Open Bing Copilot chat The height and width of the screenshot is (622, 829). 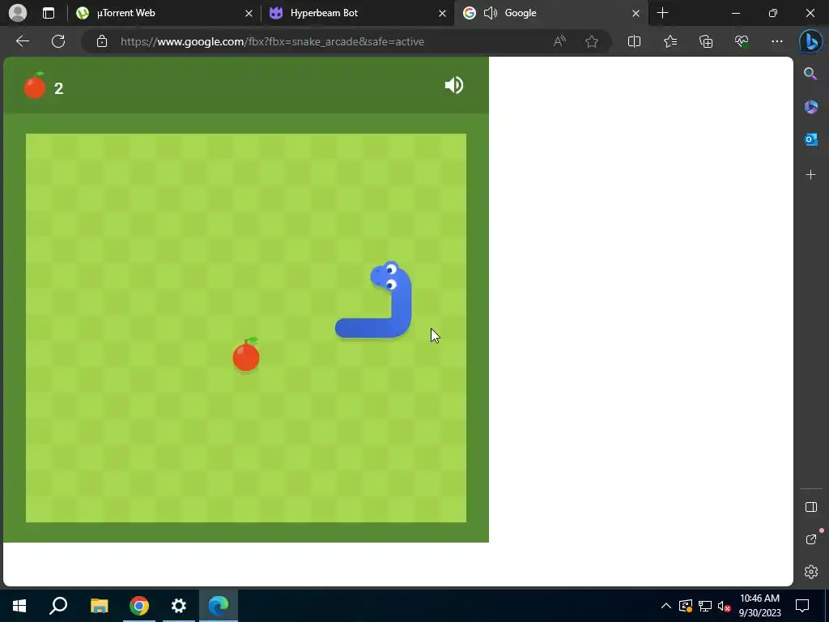[x=810, y=41]
